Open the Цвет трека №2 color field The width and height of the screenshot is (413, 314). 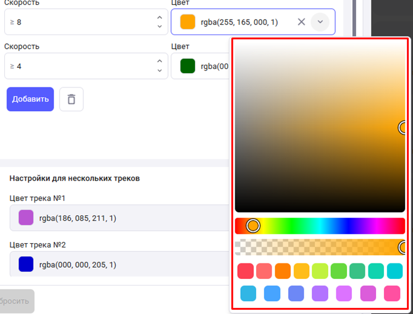(x=119, y=263)
